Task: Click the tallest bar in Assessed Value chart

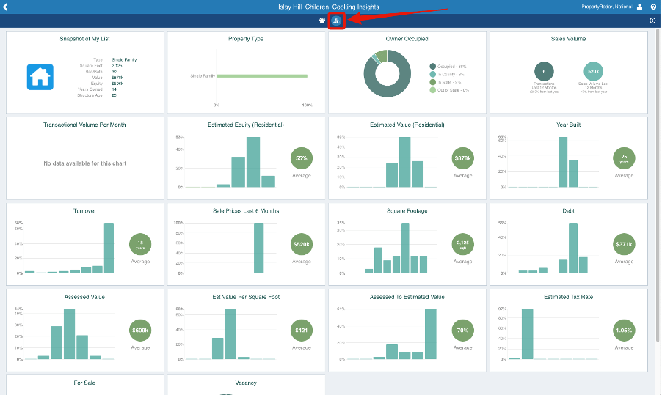Action: coord(69,334)
